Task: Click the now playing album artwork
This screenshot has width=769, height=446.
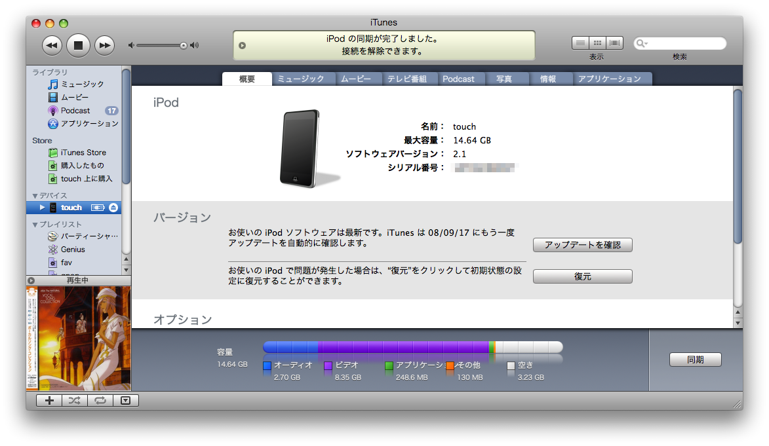Action: [x=79, y=338]
